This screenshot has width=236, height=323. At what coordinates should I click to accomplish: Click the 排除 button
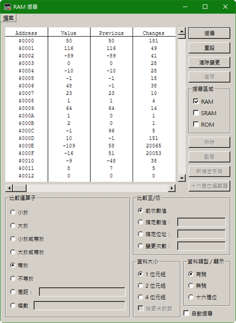pyautogui.click(x=209, y=142)
